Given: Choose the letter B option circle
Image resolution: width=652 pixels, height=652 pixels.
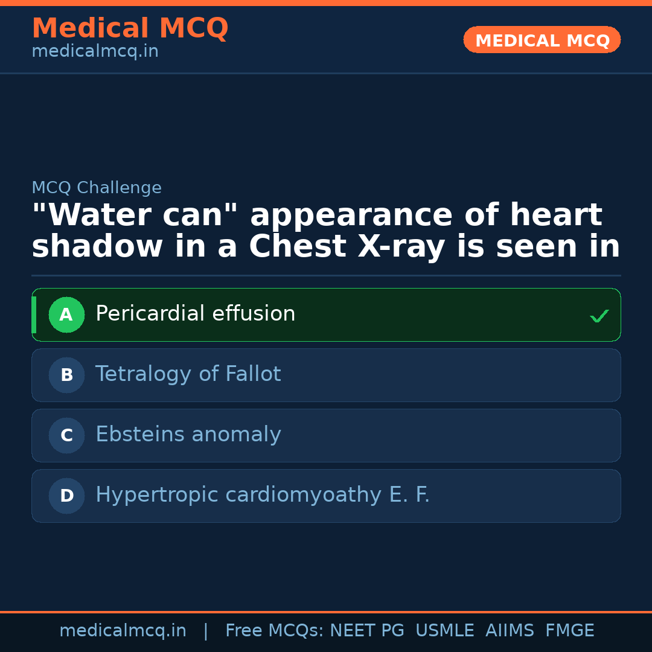Looking at the screenshot, I should point(66,375).
